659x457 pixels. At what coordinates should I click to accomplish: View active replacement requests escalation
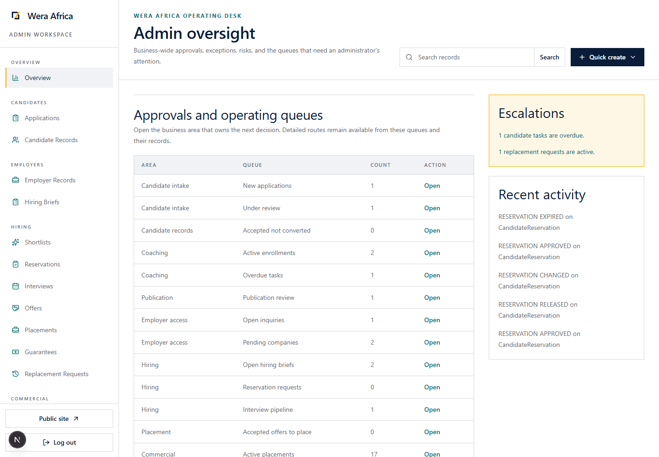546,152
